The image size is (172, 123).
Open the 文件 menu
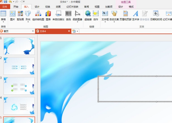(x=5, y=7)
